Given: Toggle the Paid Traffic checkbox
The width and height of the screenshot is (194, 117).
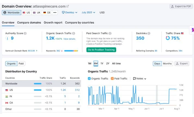Looking at the screenshot, I should (112, 79).
